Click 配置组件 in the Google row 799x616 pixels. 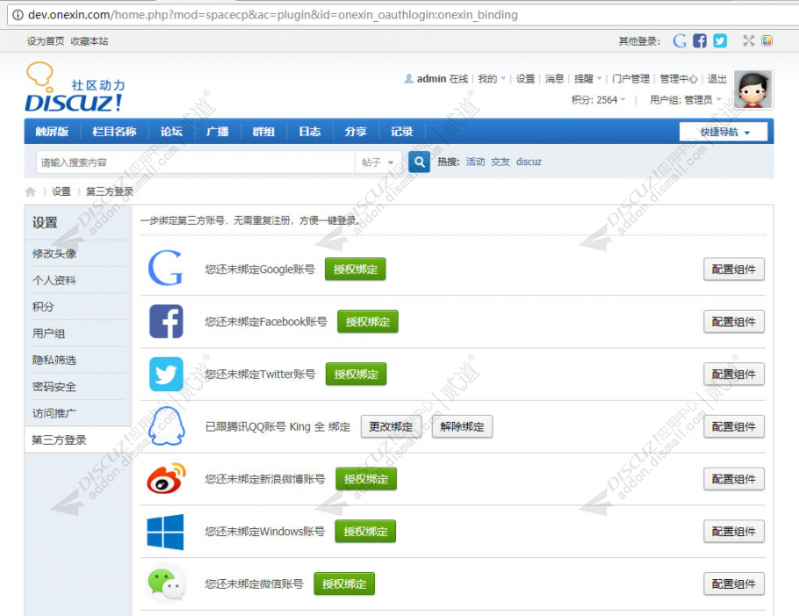tap(734, 269)
